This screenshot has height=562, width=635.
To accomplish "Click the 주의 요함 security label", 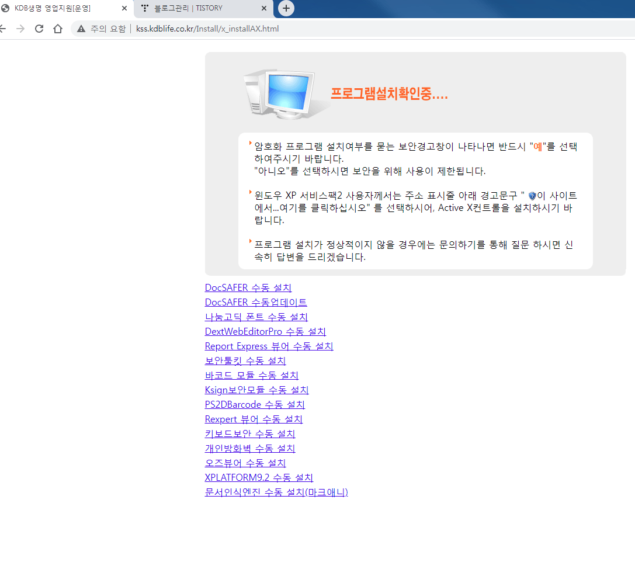I will [x=108, y=29].
